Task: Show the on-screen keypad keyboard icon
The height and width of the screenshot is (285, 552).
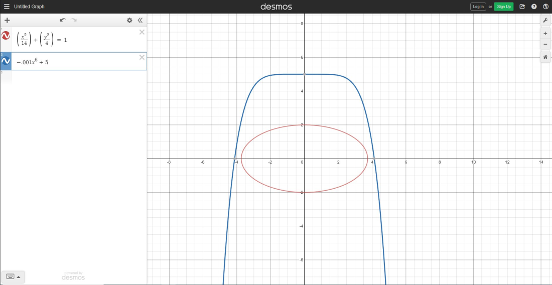Action: [10, 277]
